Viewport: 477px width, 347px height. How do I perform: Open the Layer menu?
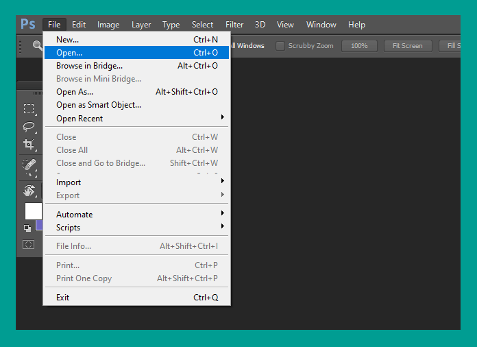(x=141, y=25)
